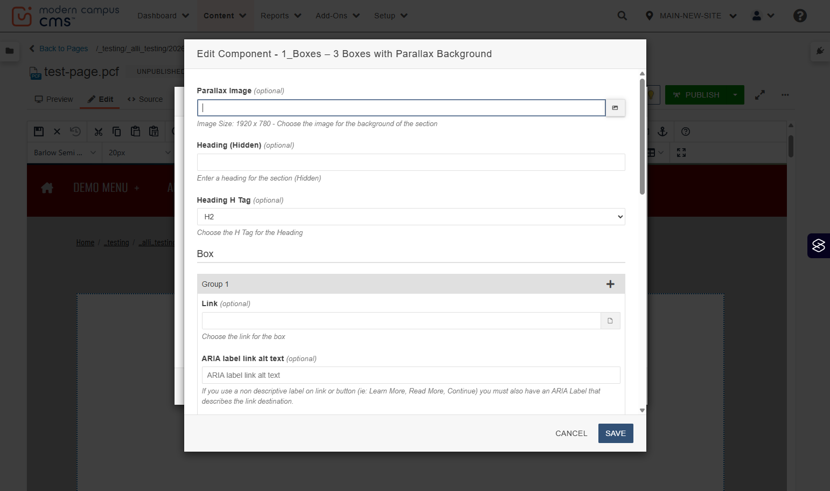
Task: Open the file navigation folder icon
Action: 9,51
